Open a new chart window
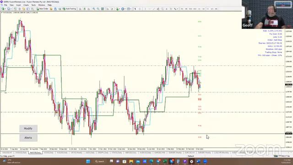Viewport: 293px width, 165px height. 3,9
